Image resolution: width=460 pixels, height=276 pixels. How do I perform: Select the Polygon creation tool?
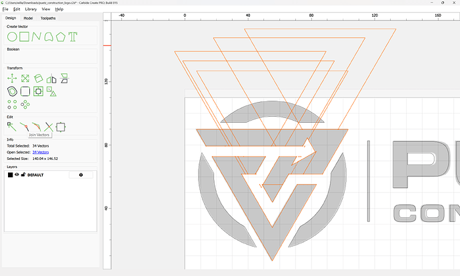pyautogui.click(x=61, y=37)
